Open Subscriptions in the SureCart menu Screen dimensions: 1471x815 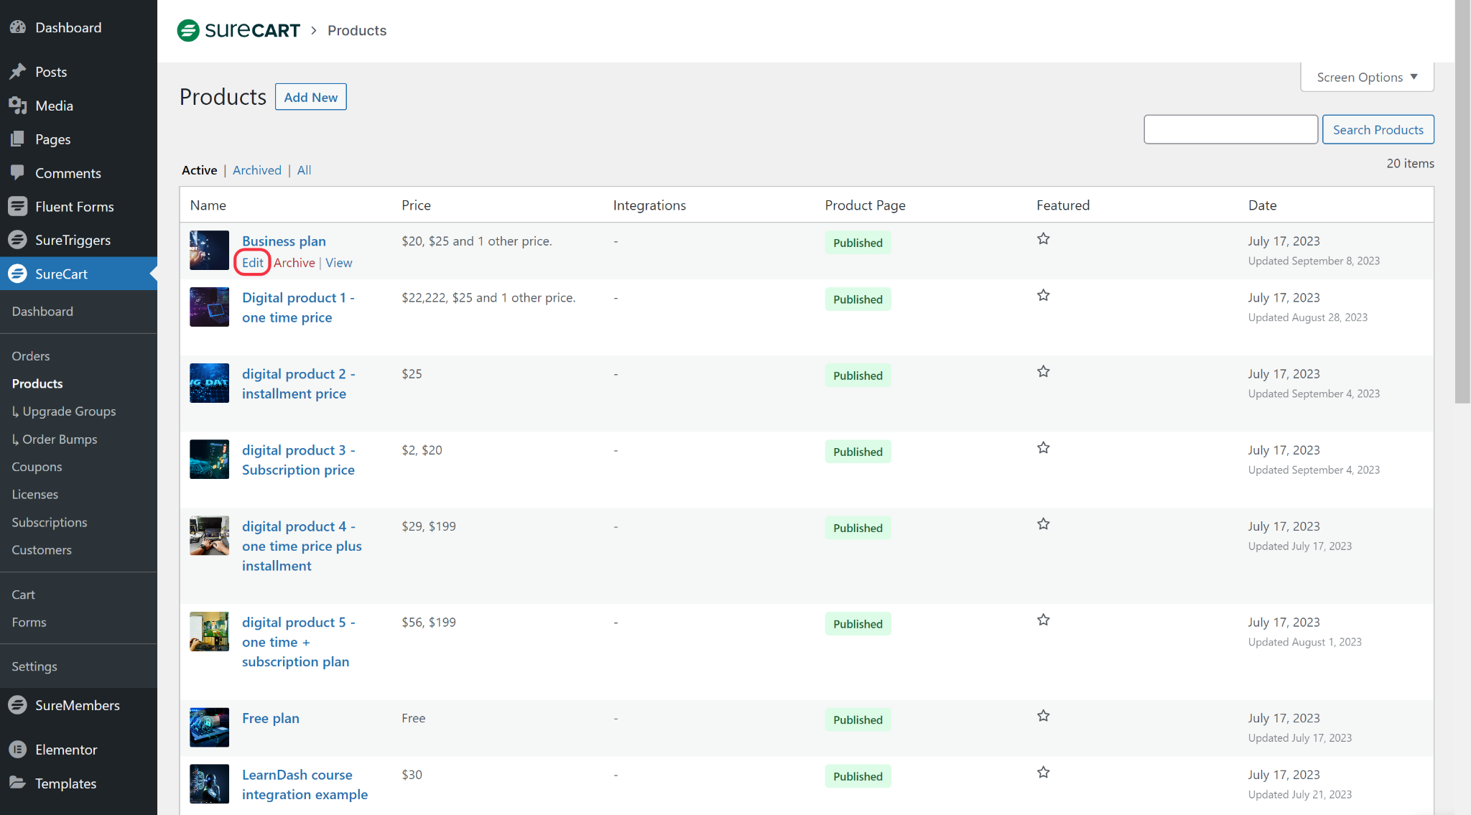coord(50,522)
